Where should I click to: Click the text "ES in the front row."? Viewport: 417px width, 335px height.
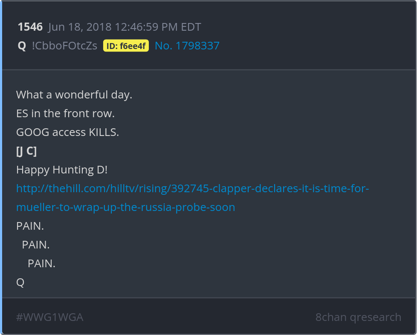65,113
